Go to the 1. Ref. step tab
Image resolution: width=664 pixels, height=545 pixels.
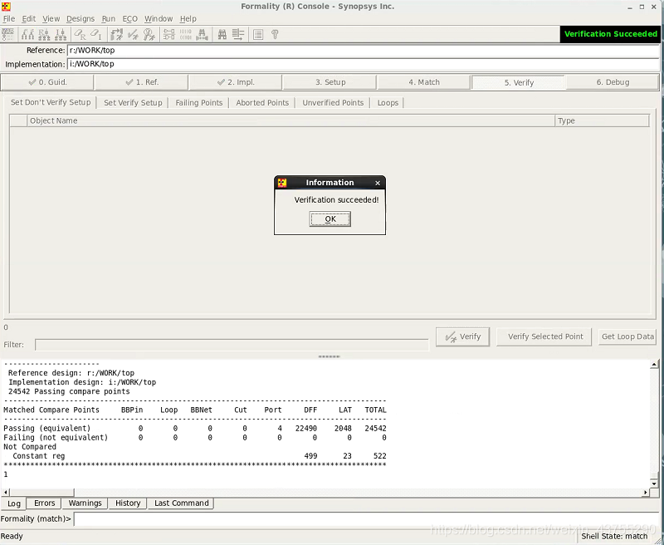[141, 82]
